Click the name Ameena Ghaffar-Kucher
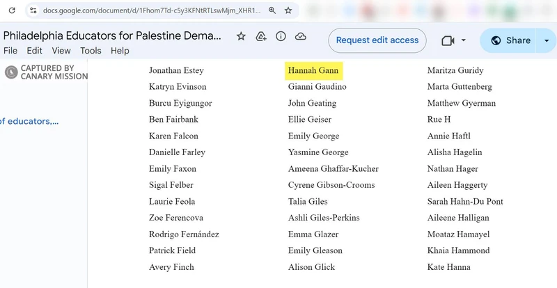The height and width of the screenshot is (288, 557). pos(334,168)
